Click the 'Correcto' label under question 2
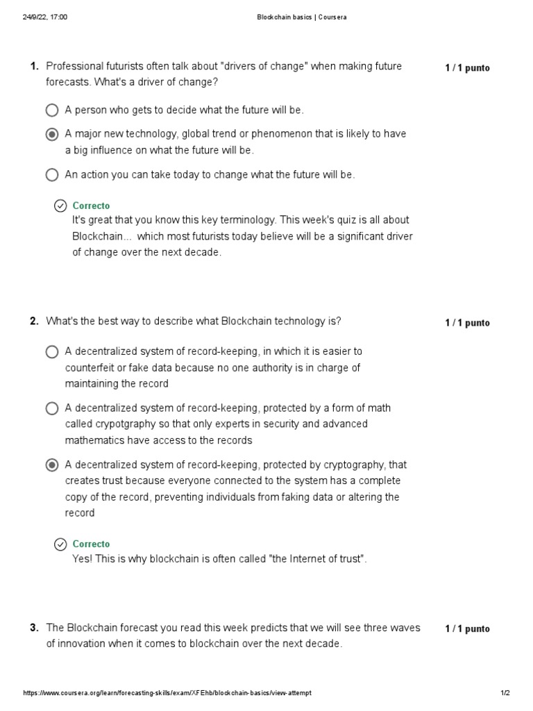The width and height of the screenshot is (533, 711). tap(91, 544)
